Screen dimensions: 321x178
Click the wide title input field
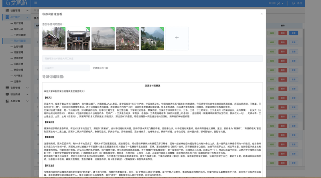(x=152, y=59)
